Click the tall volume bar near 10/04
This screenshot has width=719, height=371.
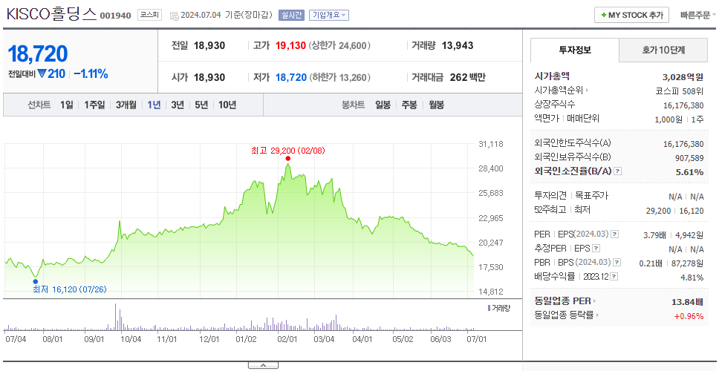(x=116, y=317)
